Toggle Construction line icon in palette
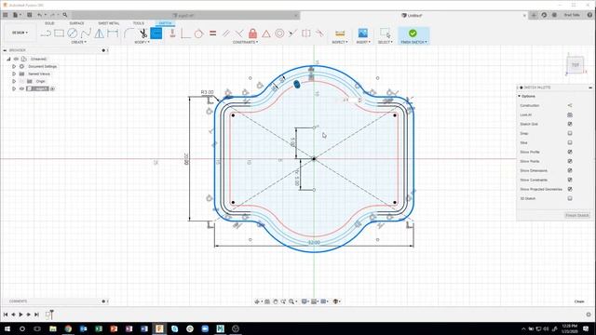 pos(570,105)
